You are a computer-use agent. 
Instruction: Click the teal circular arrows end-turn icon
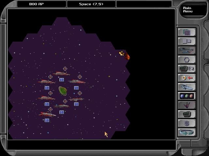tap(187, 133)
